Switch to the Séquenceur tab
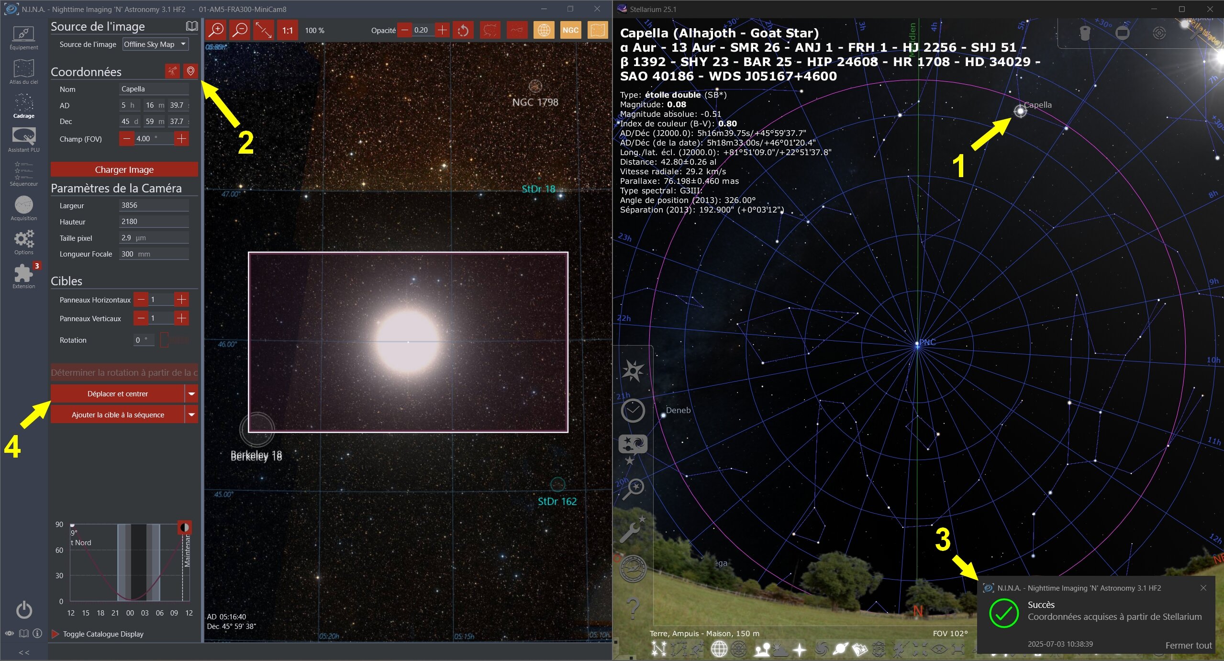 pyautogui.click(x=24, y=174)
